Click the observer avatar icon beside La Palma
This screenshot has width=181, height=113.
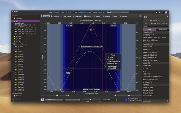[43, 99]
